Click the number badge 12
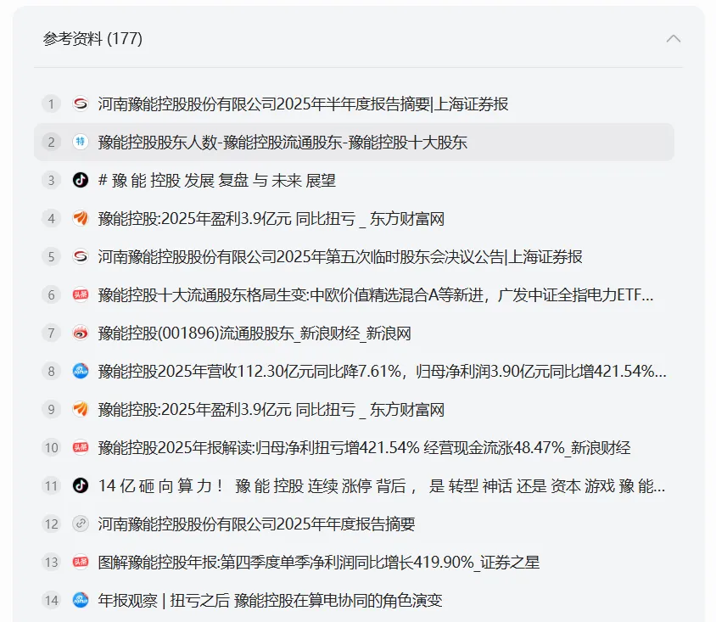Viewport: 716px width, 622px height. click(x=51, y=524)
